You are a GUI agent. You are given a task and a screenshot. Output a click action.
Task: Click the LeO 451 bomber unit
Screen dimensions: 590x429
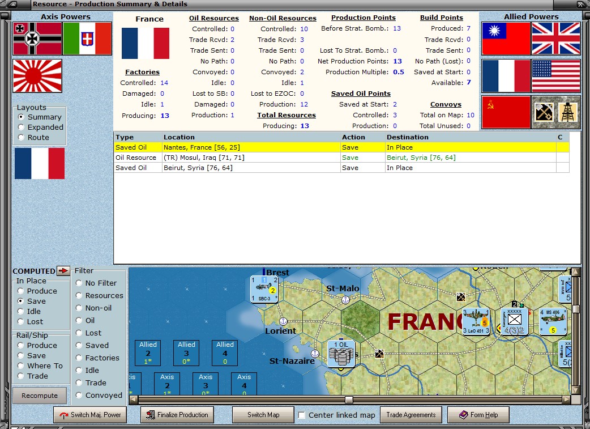(476, 321)
